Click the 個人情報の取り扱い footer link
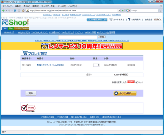 pyautogui.click(x=79, y=117)
